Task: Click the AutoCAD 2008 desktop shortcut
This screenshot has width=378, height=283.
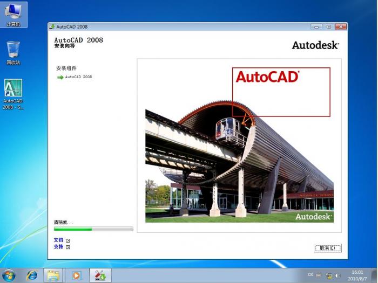Action: 13,93
